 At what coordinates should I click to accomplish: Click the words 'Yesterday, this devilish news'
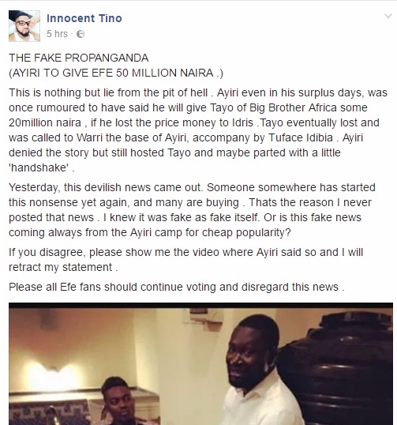pos(80,187)
